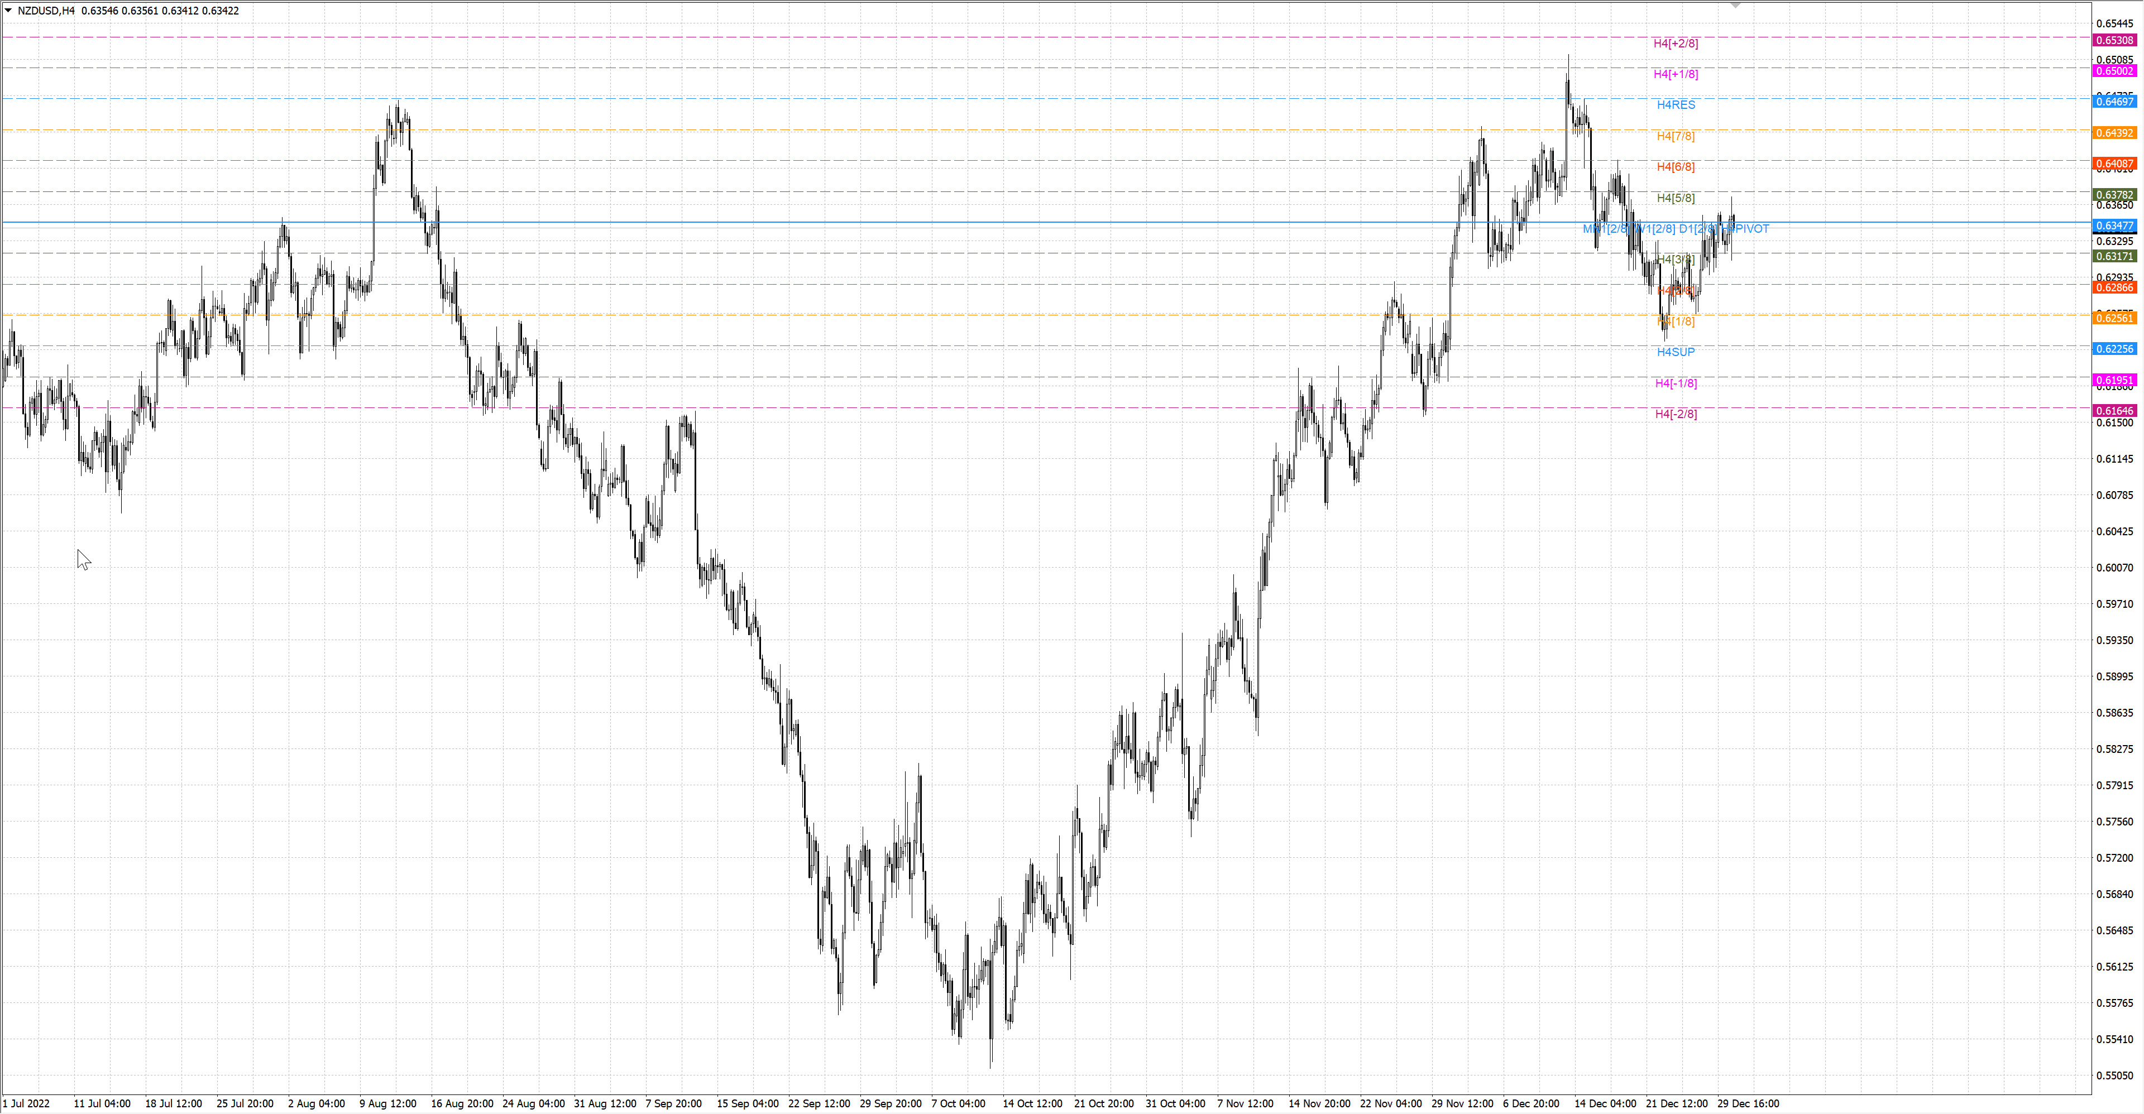2144x1114 pixels.
Task: Click 0.65445 on the price axis
Action: point(2115,23)
